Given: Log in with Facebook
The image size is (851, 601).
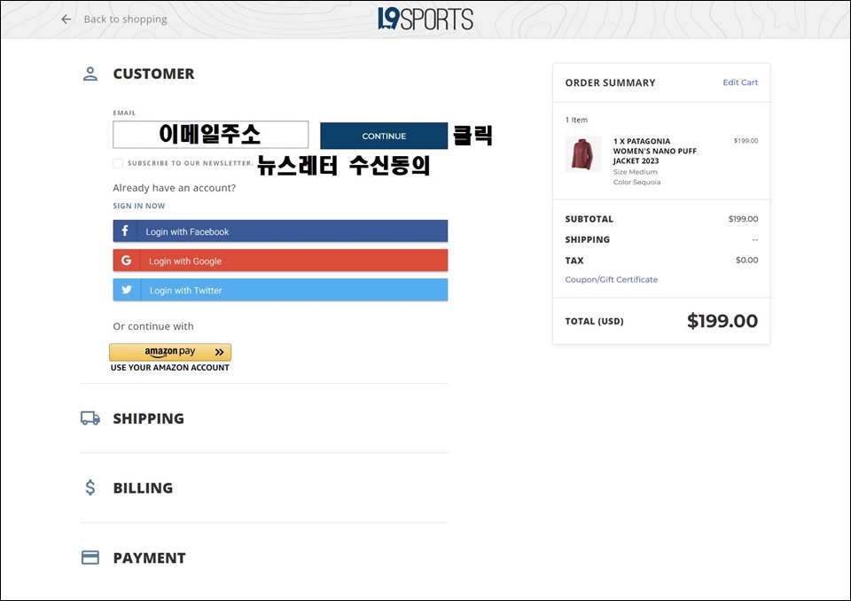Looking at the screenshot, I should pos(280,230).
